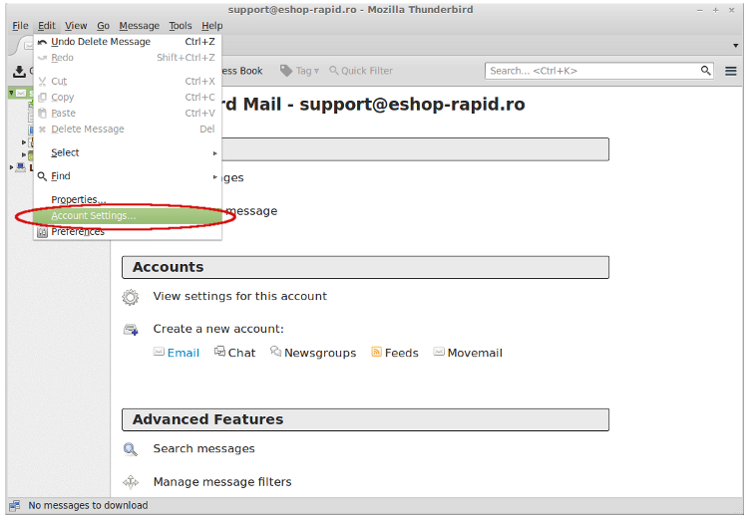The image size is (749, 517).
Task: Click the Create new account icon
Action: pos(131,329)
